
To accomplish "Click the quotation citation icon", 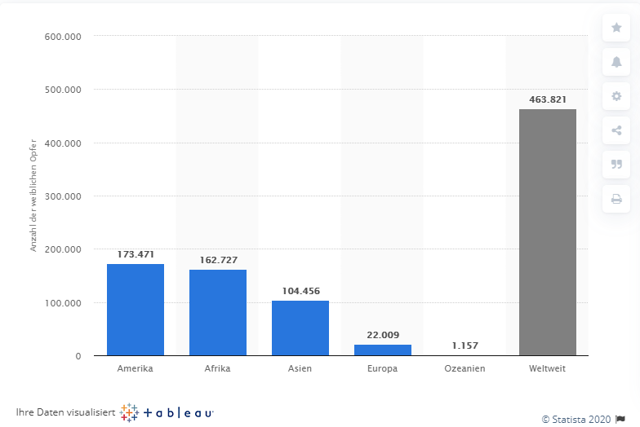I will pyautogui.click(x=616, y=165).
